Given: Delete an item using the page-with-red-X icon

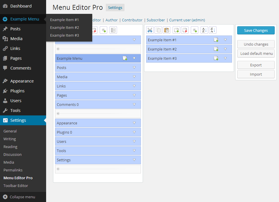Looking at the screenshot, I should pyautogui.click(x=185, y=30).
